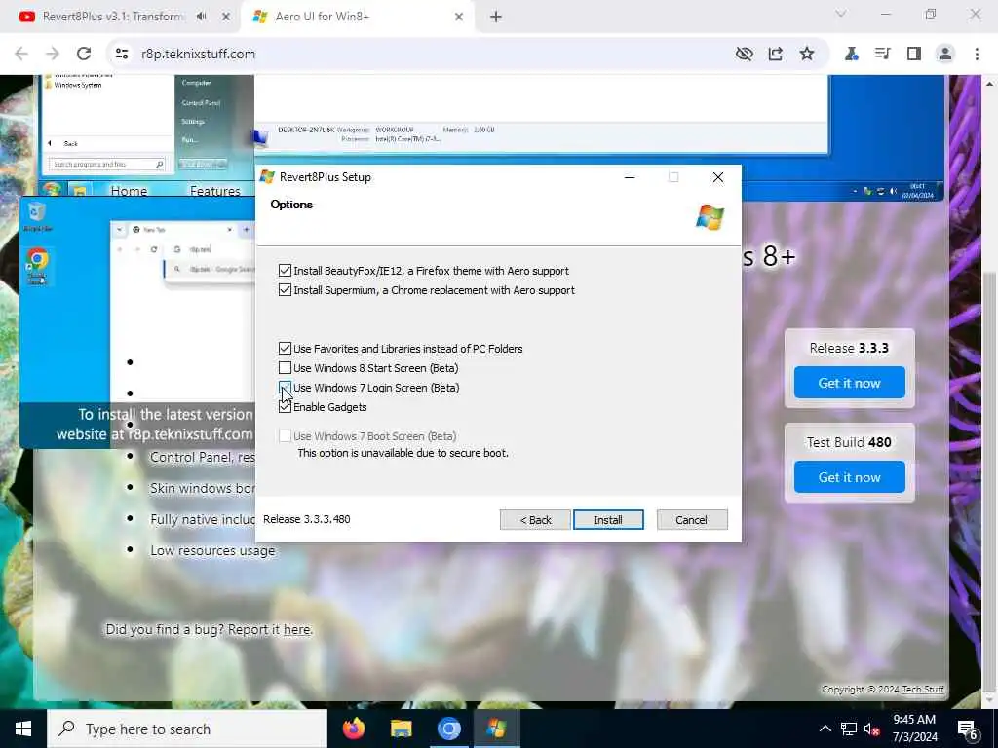Viewport: 998px width, 748px height.
Task: Open the Chrome profile avatar
Action: tap(945, 55)
